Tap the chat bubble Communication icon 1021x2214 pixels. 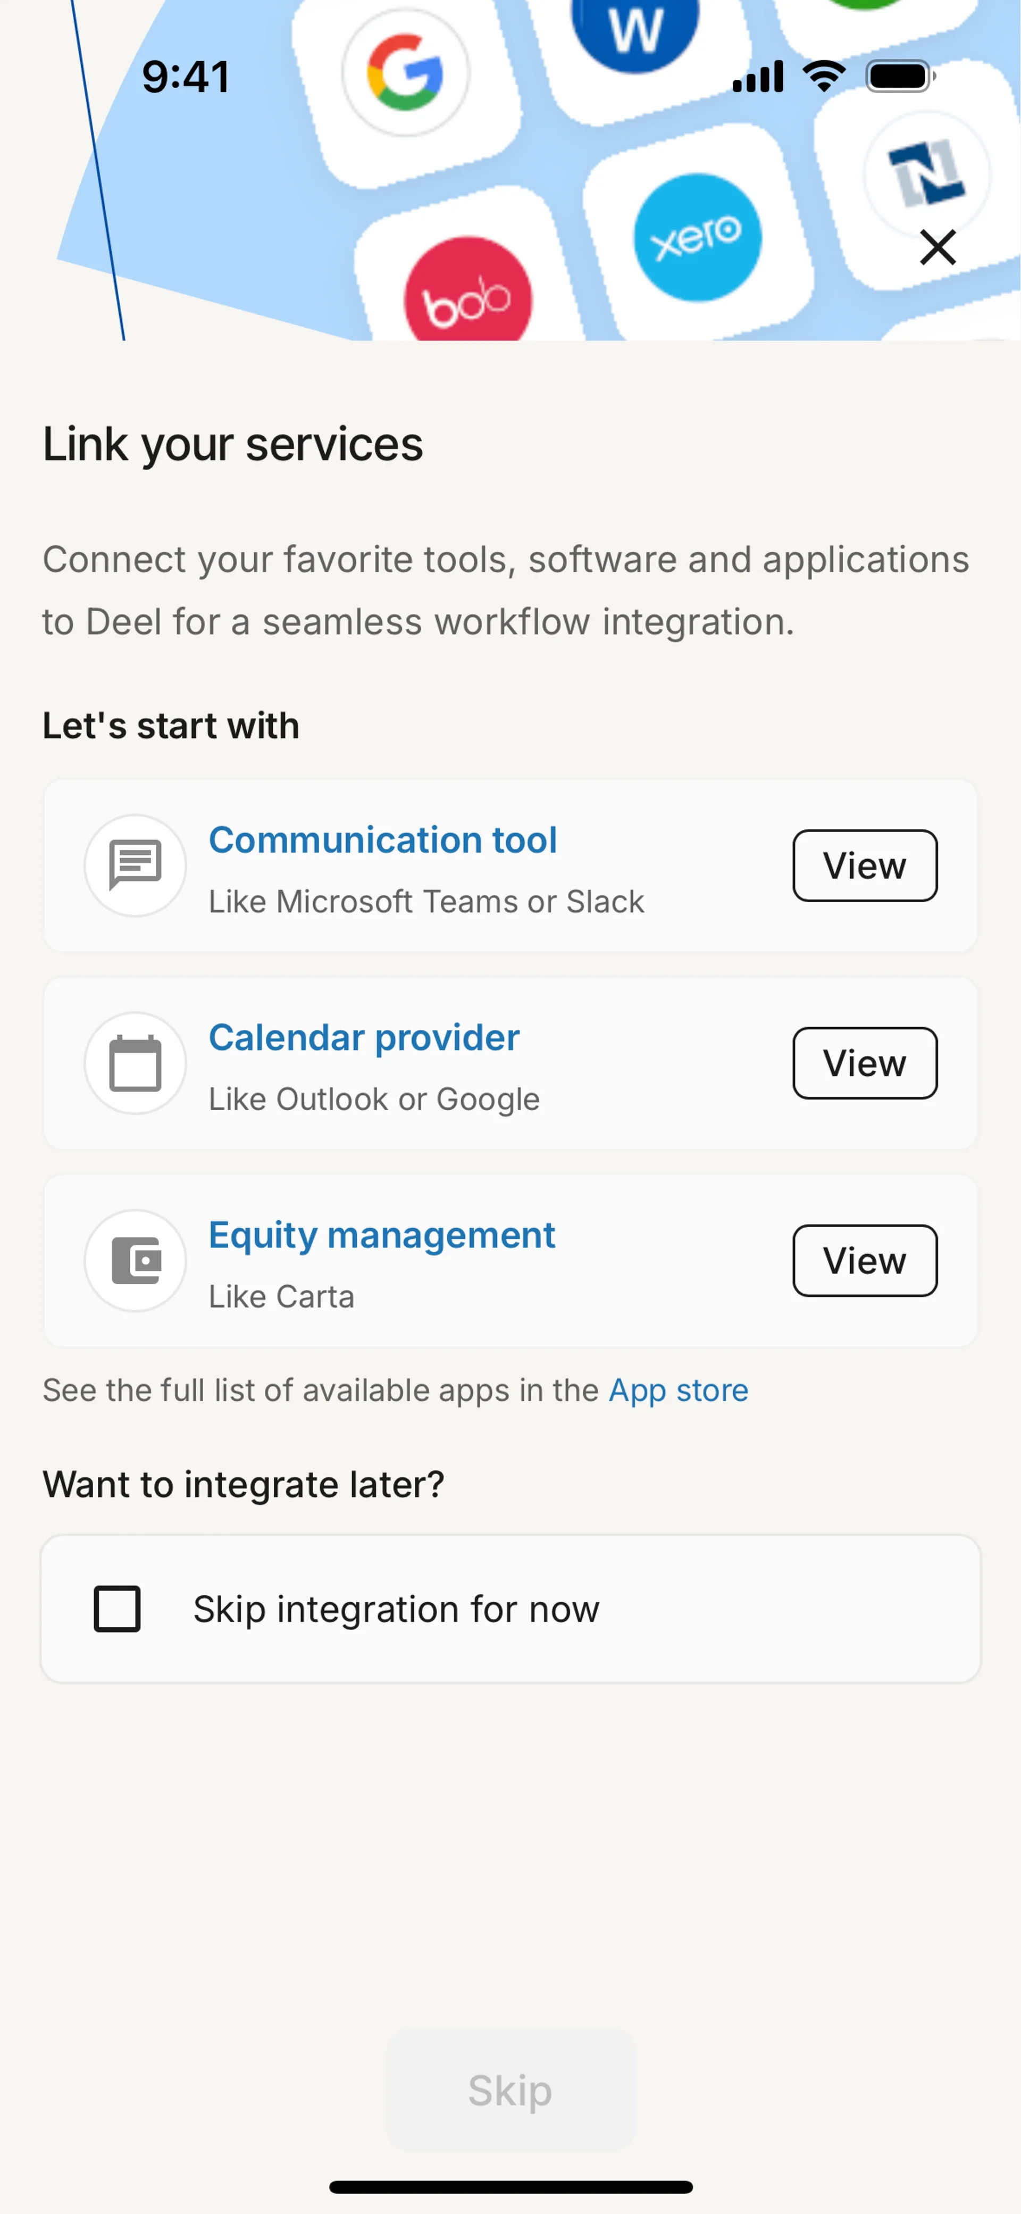coord(135,864)
